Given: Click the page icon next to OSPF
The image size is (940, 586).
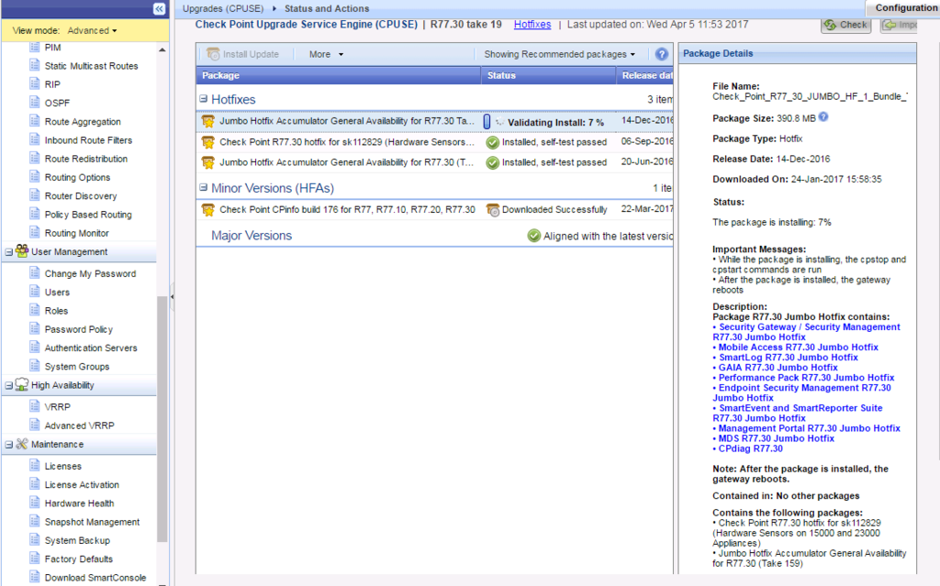Looking at the screenshot, I should (35, 103).
